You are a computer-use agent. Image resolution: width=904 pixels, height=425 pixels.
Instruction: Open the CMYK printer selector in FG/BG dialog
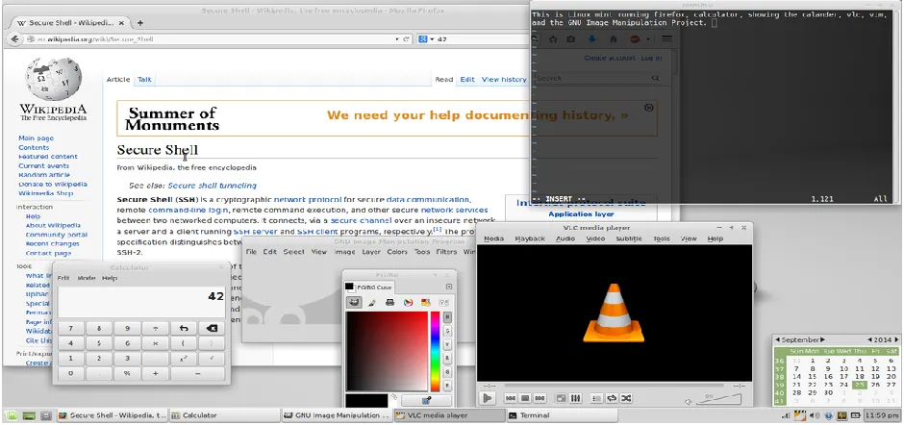tap(389, 302)
